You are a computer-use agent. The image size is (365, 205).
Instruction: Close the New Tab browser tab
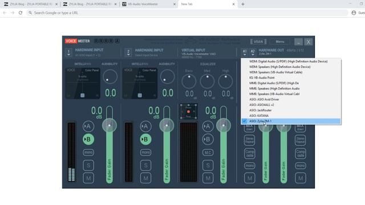233,4
